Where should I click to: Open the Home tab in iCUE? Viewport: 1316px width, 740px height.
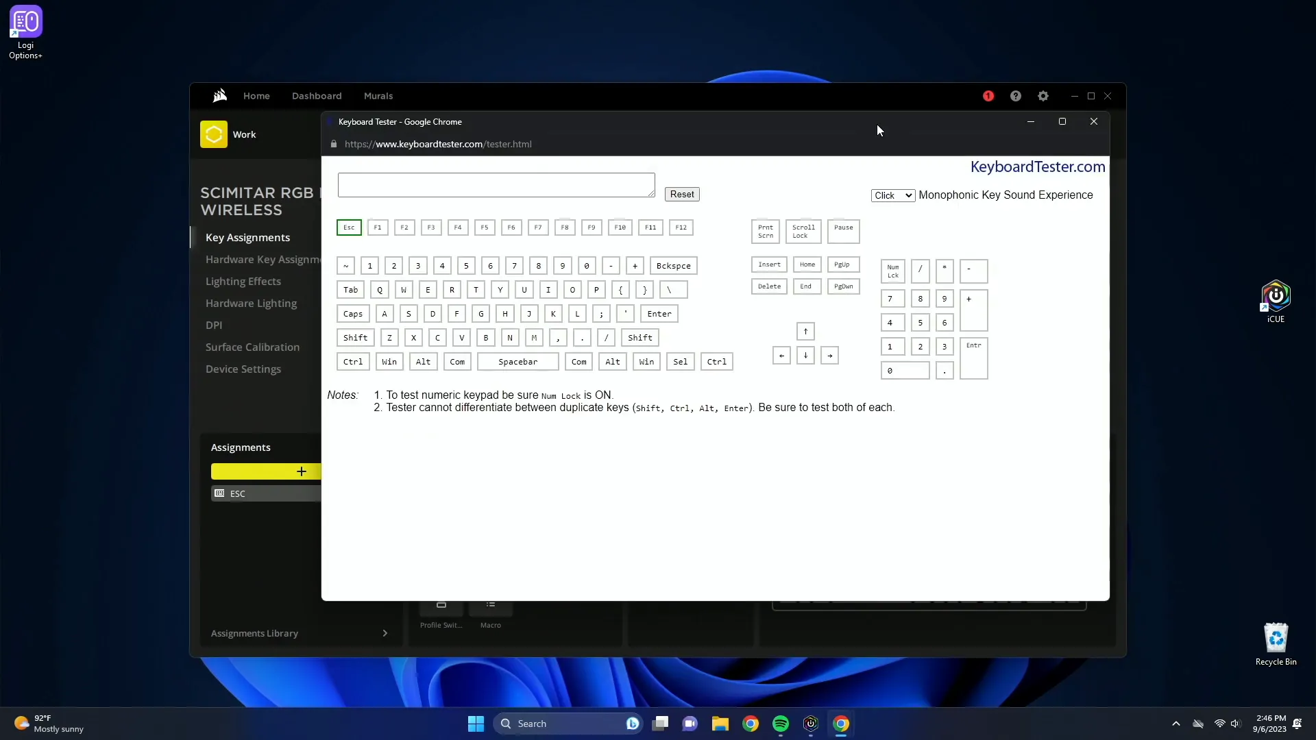[x=256, y=96]
